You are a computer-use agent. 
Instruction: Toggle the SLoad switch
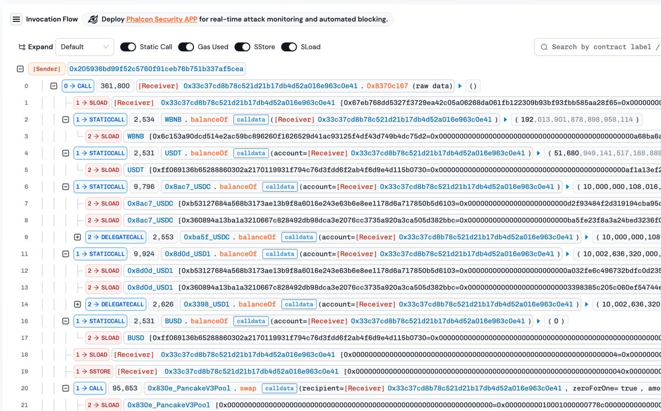coord(289,47)
